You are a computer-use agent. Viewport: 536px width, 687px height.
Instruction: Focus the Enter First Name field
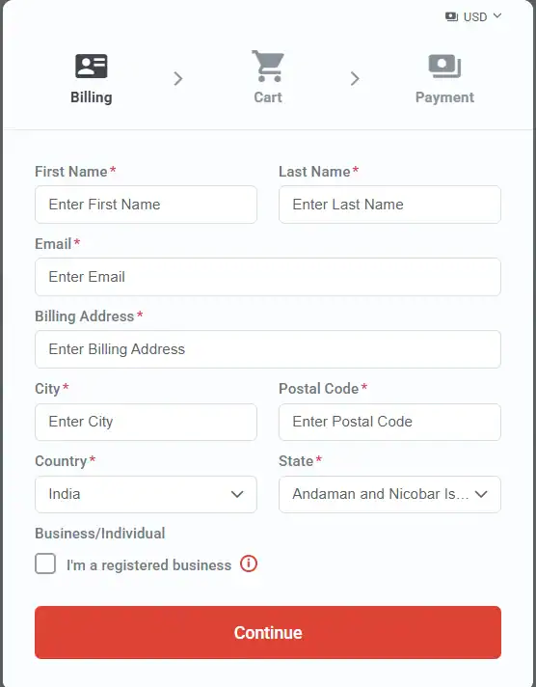tap(146, 205)
